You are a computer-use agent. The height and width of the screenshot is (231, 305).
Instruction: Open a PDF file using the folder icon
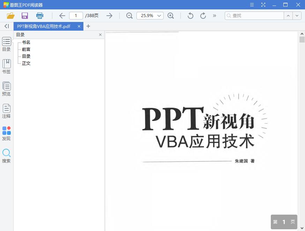pyautogui.click(x=10, y=16)
